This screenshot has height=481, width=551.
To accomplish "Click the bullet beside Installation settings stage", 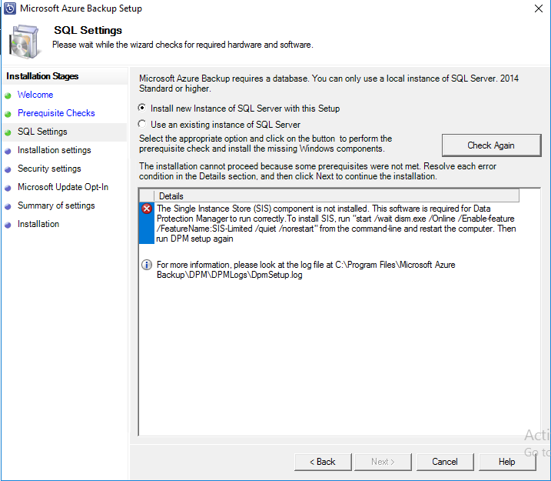I will (x=8, y=151).
